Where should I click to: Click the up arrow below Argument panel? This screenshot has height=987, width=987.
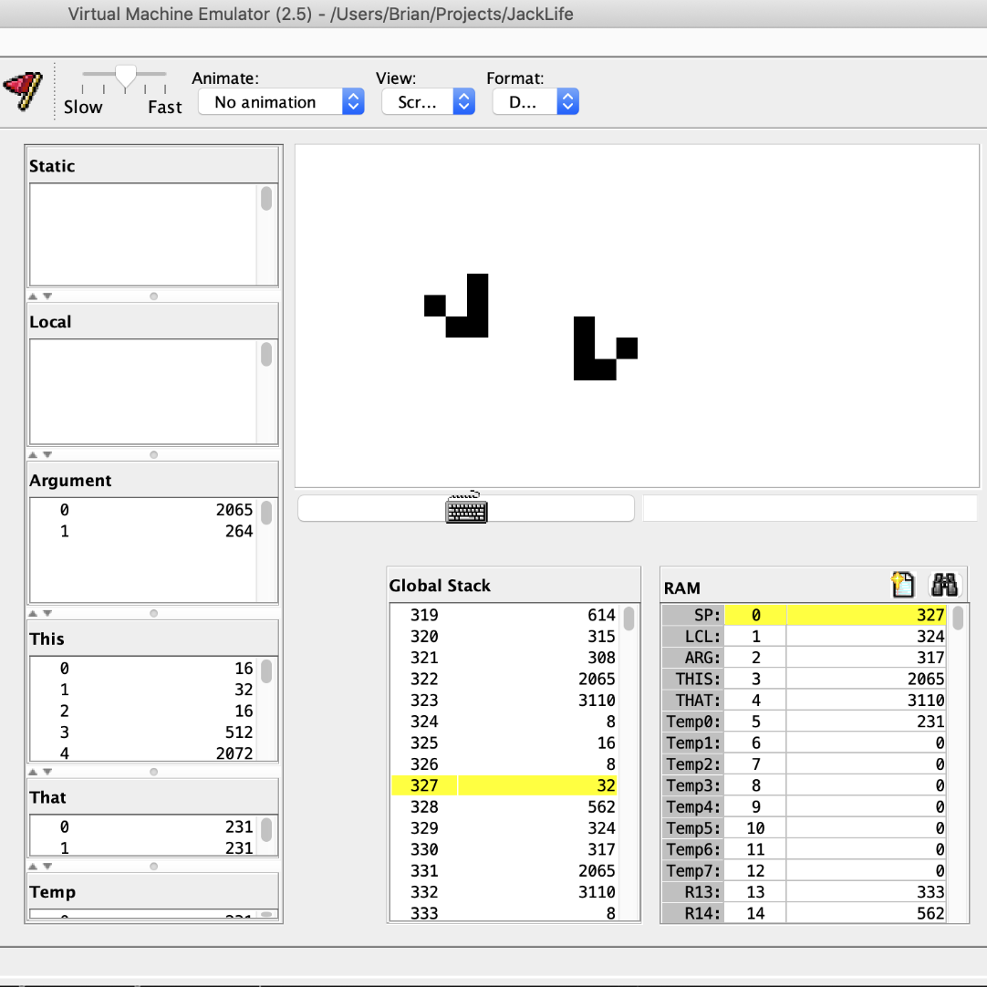(33, 613)
